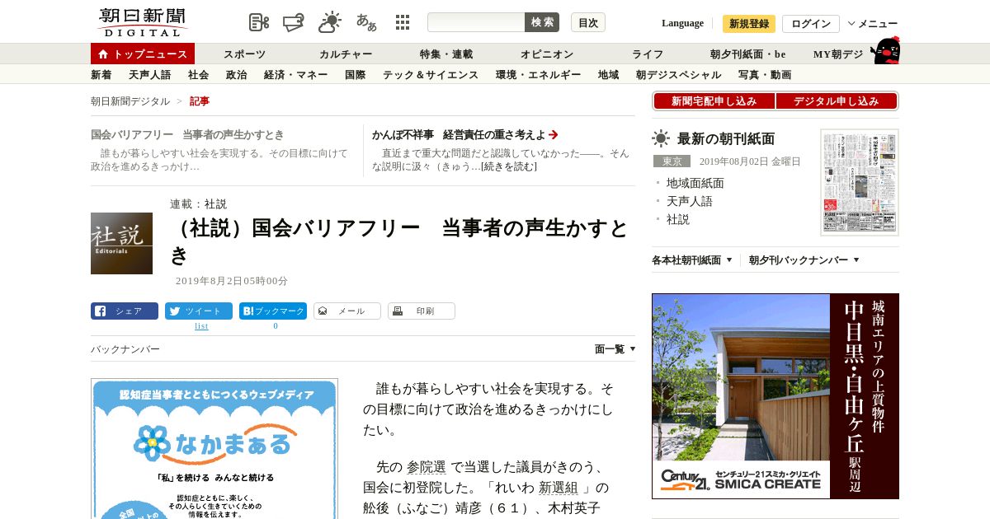
Task: Click the 東京 edition label
Action: 672,161
